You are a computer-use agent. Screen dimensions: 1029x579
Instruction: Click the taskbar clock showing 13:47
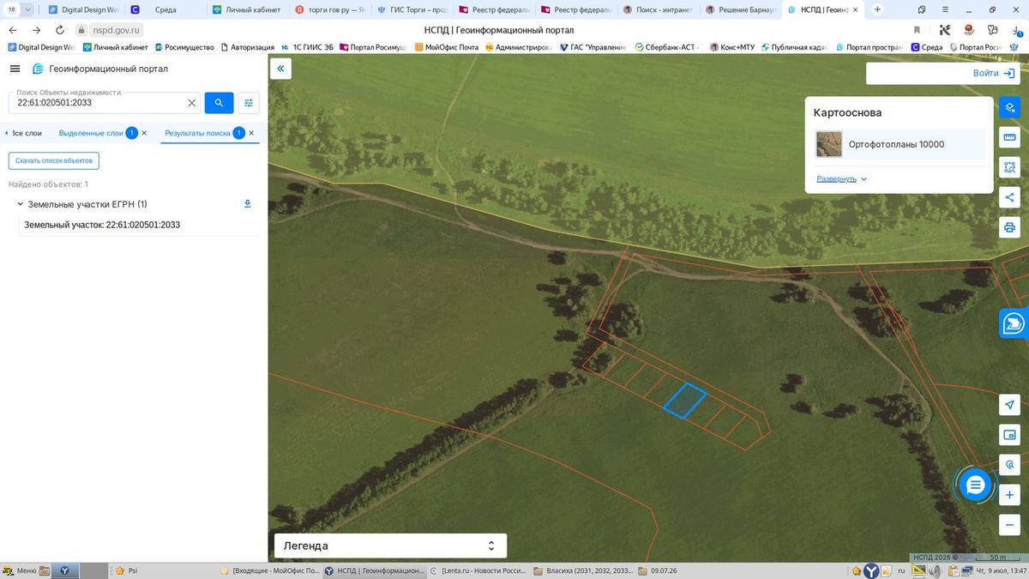(x=1003, y=570)
